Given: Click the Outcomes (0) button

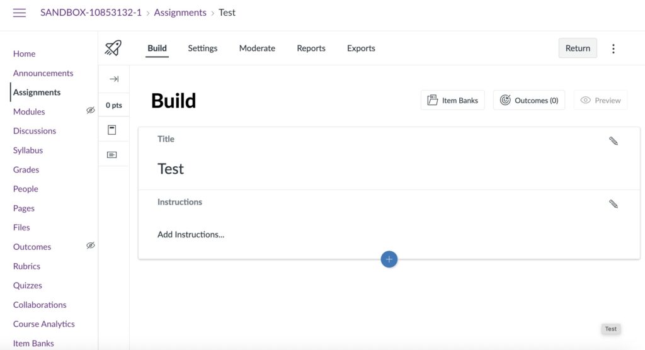Looking at the screenshot, I should 529,100.
